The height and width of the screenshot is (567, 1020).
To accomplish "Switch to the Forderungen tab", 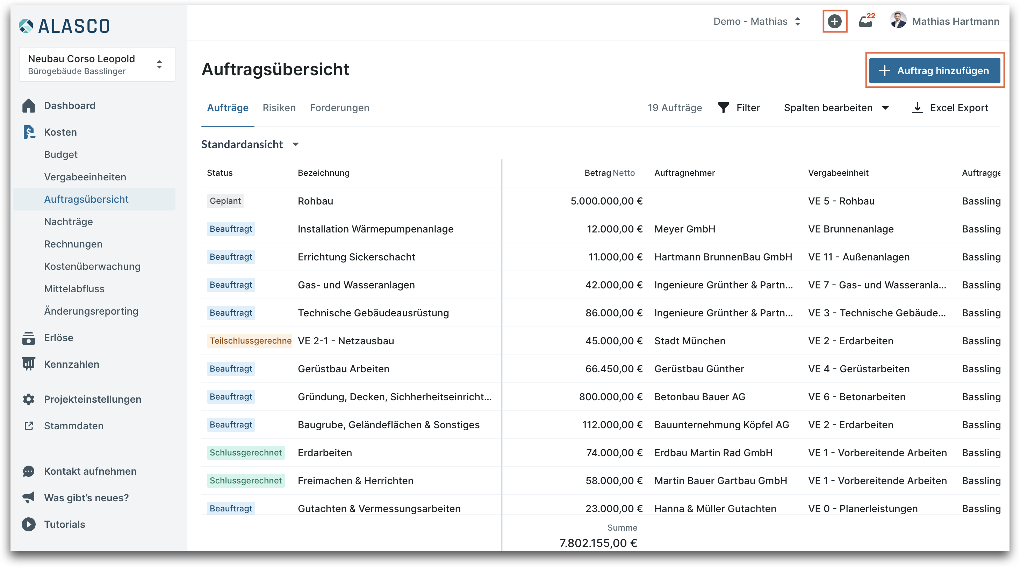I will (x=339, y=108).
